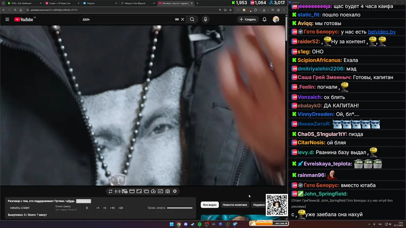This screenshot has height=228, width=406.
Task: Bookmark this page with star icon
Action: point(230,10)
